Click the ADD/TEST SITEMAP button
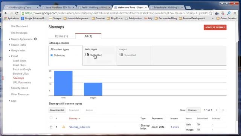This screenshot has height=136, width=241. (x=215, y=28)
